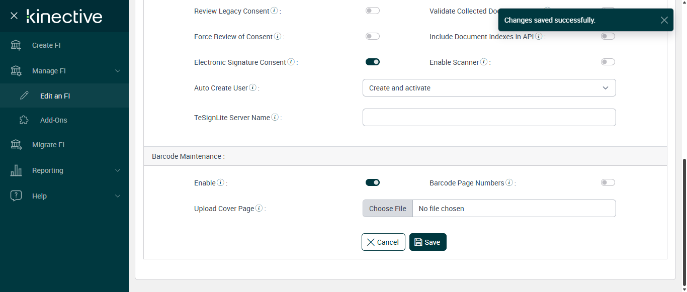Viewport: 687px width, 292px height.
Task: Click info icon next to Upload Cover Page
Action: point(259,209)
